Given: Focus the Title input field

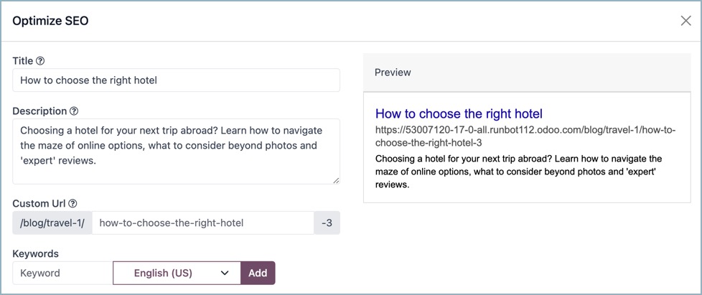Looking at the screenshot, I should (x=176, y=80).
